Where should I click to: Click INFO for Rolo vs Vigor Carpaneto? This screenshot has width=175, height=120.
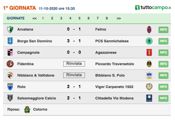pyautogui.click(x=163, y=87)
